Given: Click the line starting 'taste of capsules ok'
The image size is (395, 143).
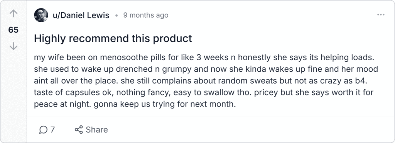Looking at the screenshot, I should tap(204, 93).
